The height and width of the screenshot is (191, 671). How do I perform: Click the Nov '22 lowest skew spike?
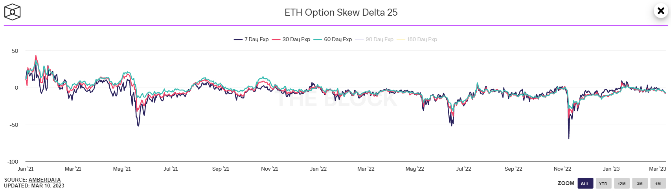pyautogui.click(x=568, y=138)
